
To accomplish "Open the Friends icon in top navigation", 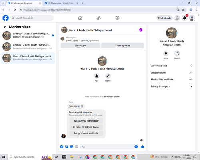I will click(99, 18).
